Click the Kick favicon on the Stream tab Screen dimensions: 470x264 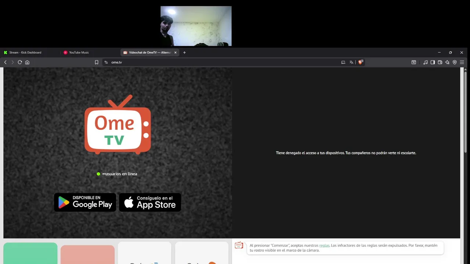click(6, 52)
